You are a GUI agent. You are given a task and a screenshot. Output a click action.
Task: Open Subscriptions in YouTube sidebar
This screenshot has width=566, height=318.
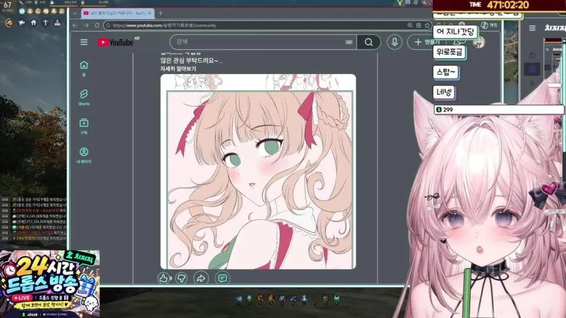84,126
